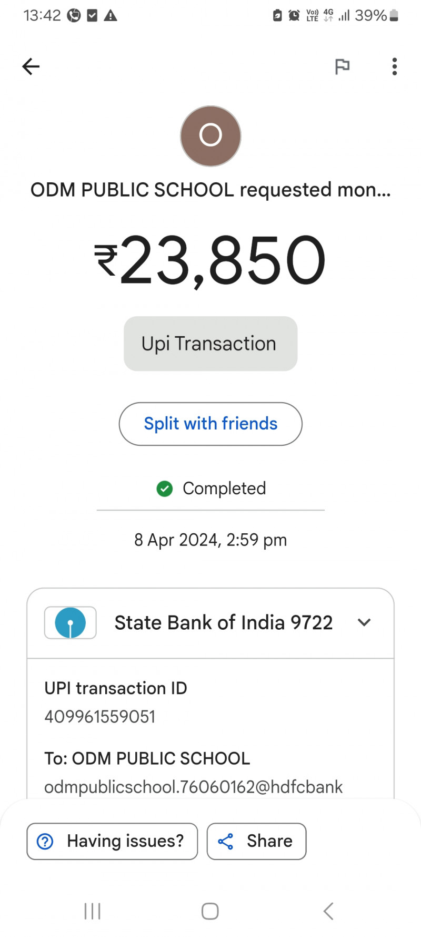The height and width of the screenshot is (937, 421).
Task: Tap the ODM PUBLIC SCHOOL requested money title
Action: click(210, 190)
